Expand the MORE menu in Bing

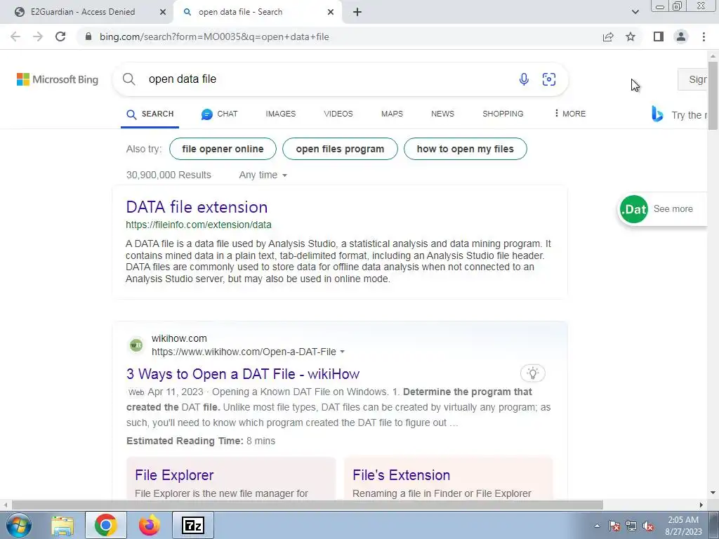click(x=570, y=113)
